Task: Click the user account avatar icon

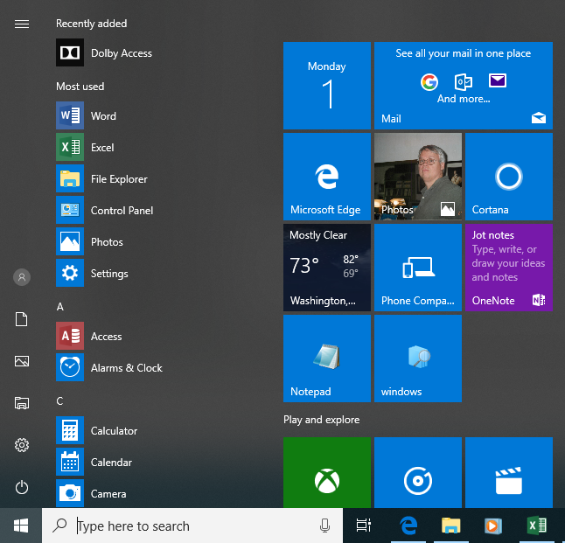Action: click(22, 277)
